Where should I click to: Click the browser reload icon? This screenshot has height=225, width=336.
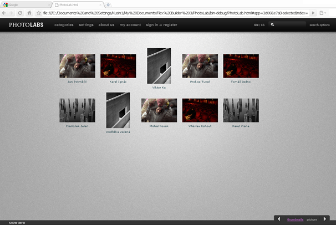click(x=21, y=13)
